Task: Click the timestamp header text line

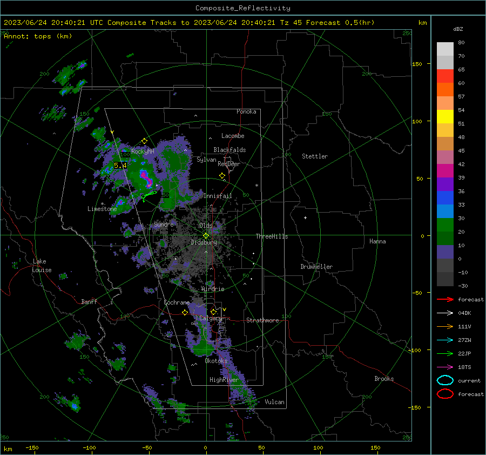Action: pyautogui.click(x=189, y=23)
